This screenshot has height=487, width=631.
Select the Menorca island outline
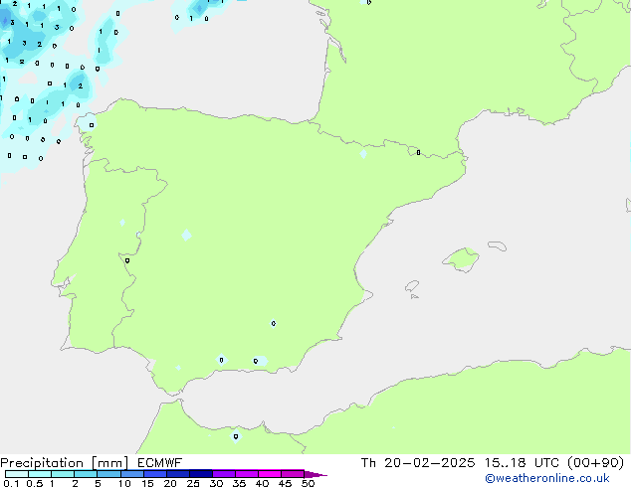coord(498,245)
